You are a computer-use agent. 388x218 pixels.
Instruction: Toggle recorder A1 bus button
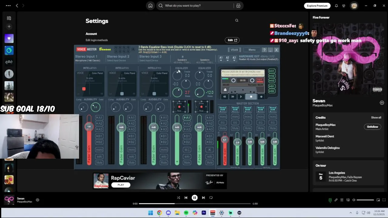pos(272,71)
